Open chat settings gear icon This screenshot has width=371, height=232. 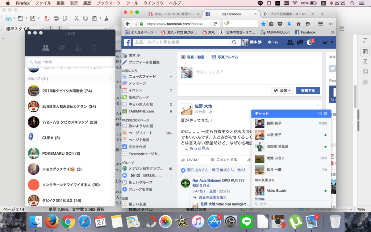tap(326, 113)
